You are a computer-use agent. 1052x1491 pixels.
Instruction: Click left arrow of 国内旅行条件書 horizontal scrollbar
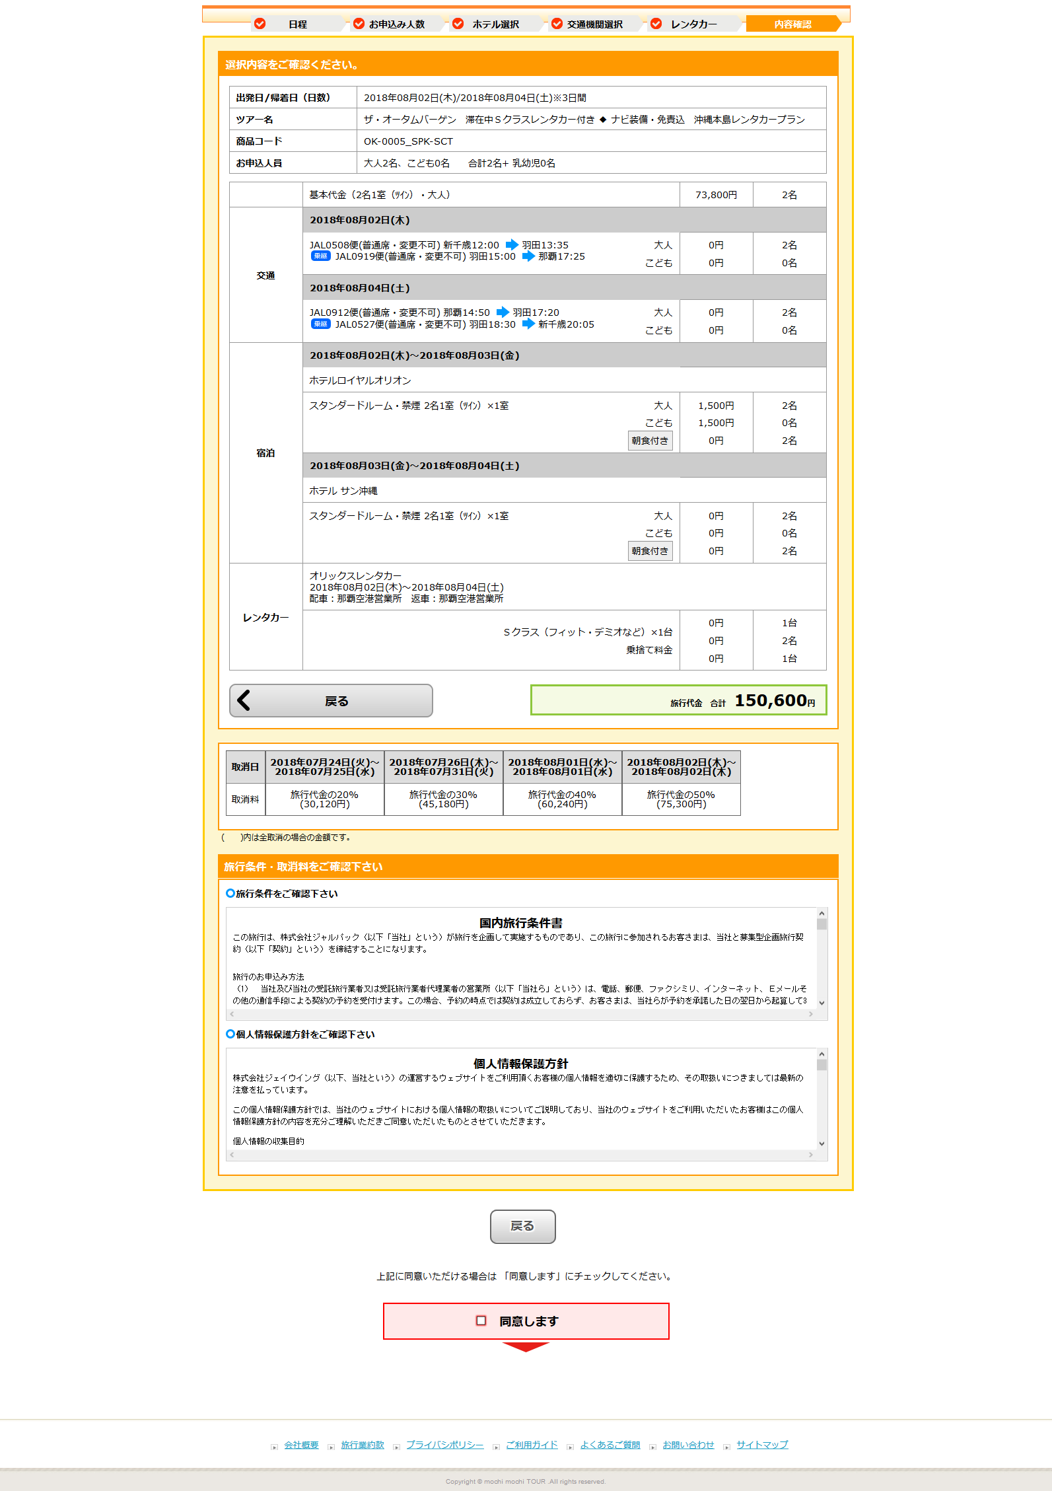(232, 1014)
